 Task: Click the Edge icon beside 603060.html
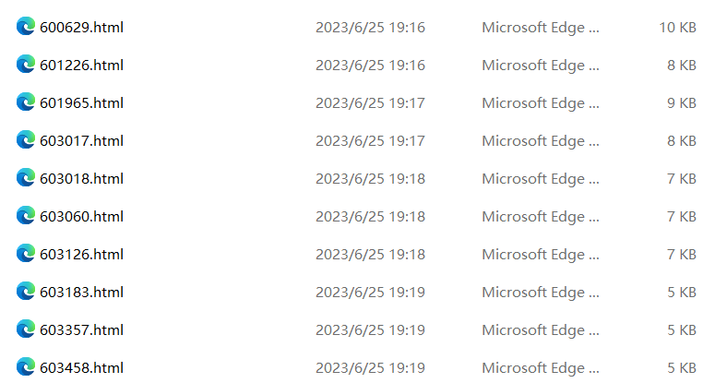[x=26, y=216]
